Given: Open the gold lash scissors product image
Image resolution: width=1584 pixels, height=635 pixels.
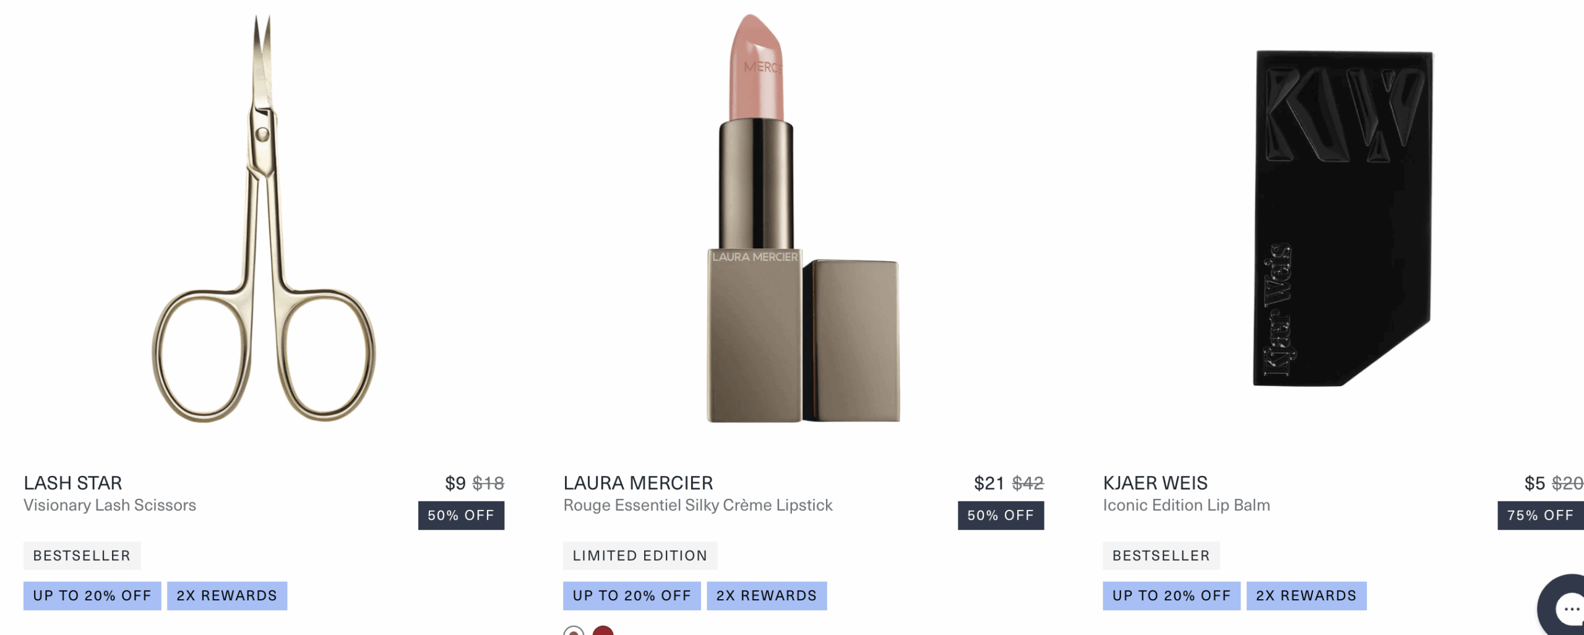Looking at the screenshot, I should tap(264, 218).
